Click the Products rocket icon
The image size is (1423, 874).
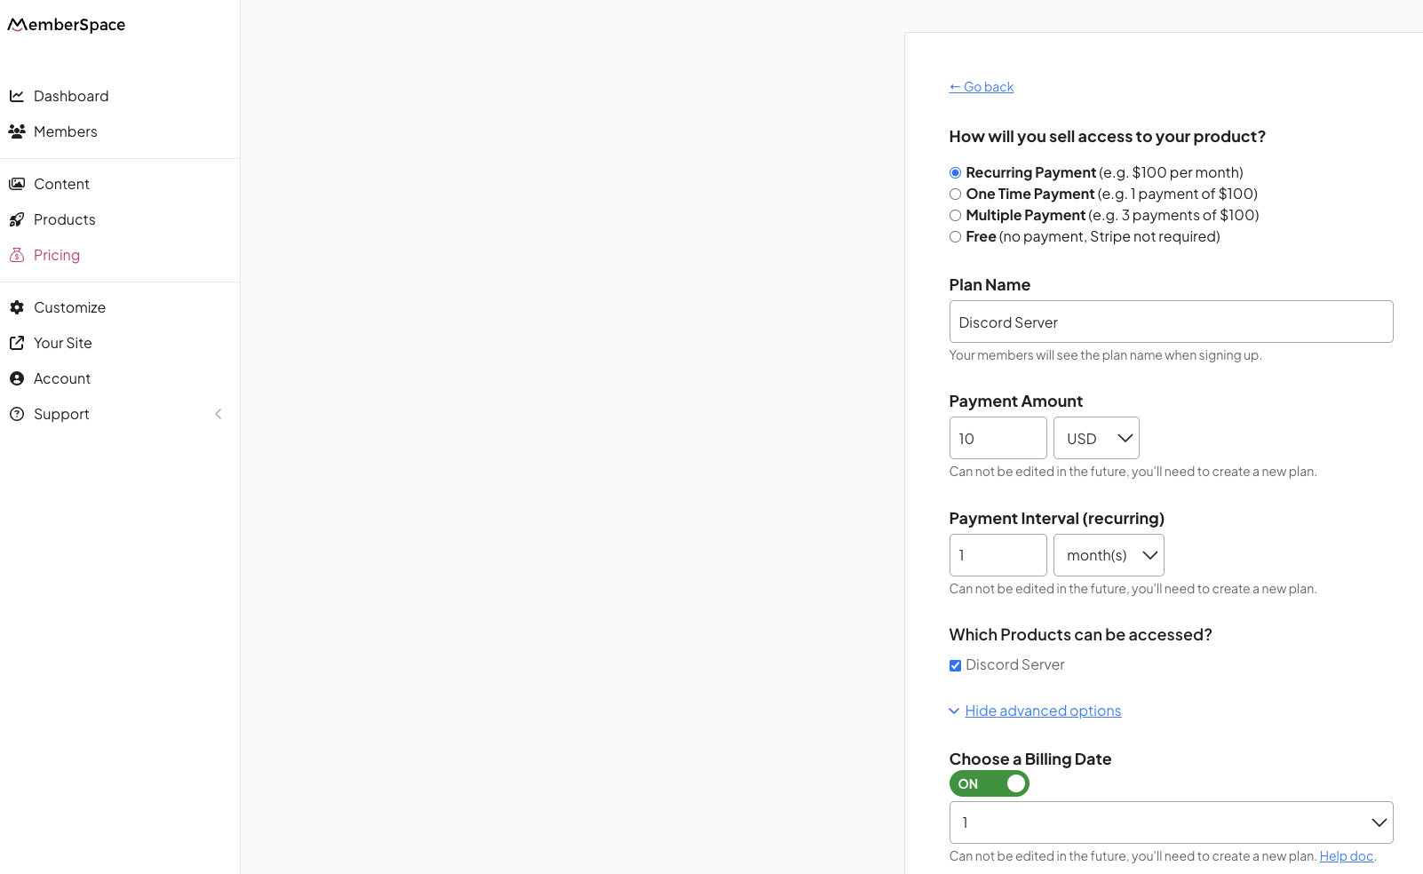(18, 218)
